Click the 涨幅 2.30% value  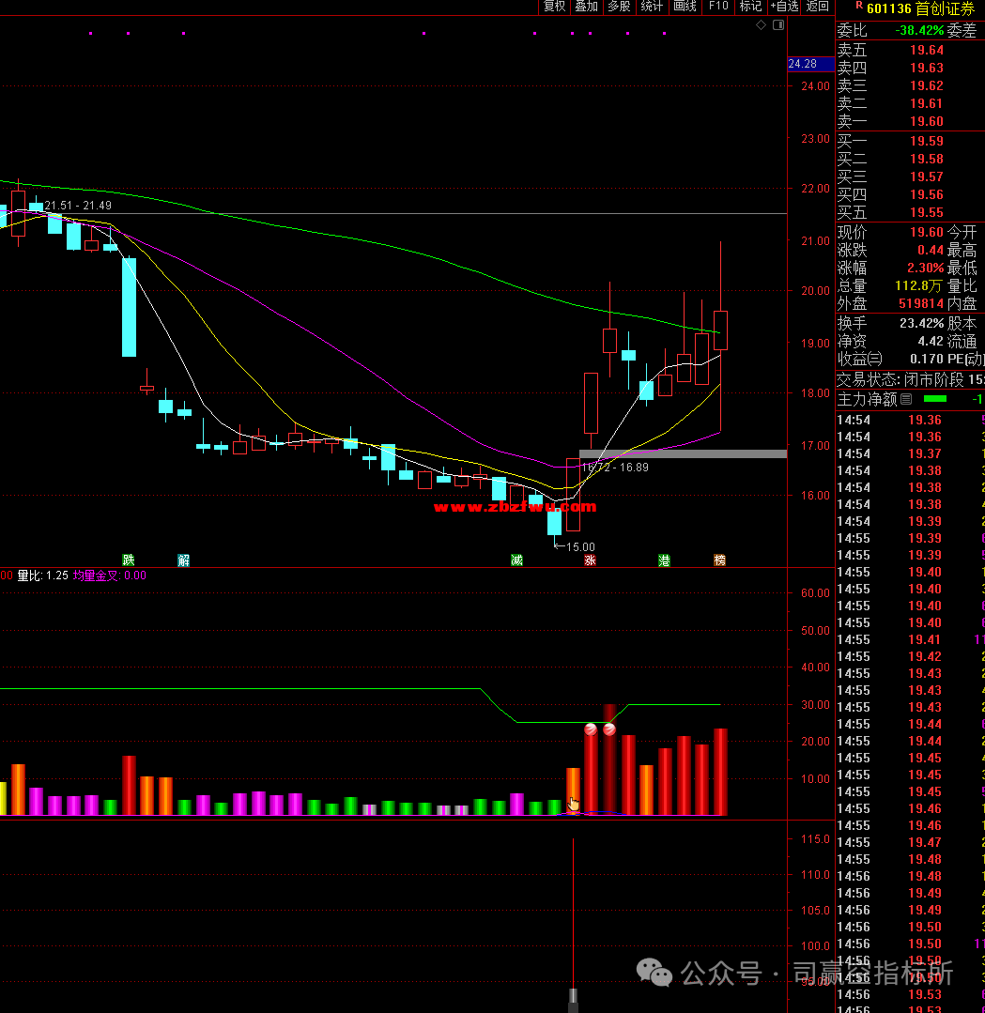pos(926,268)
